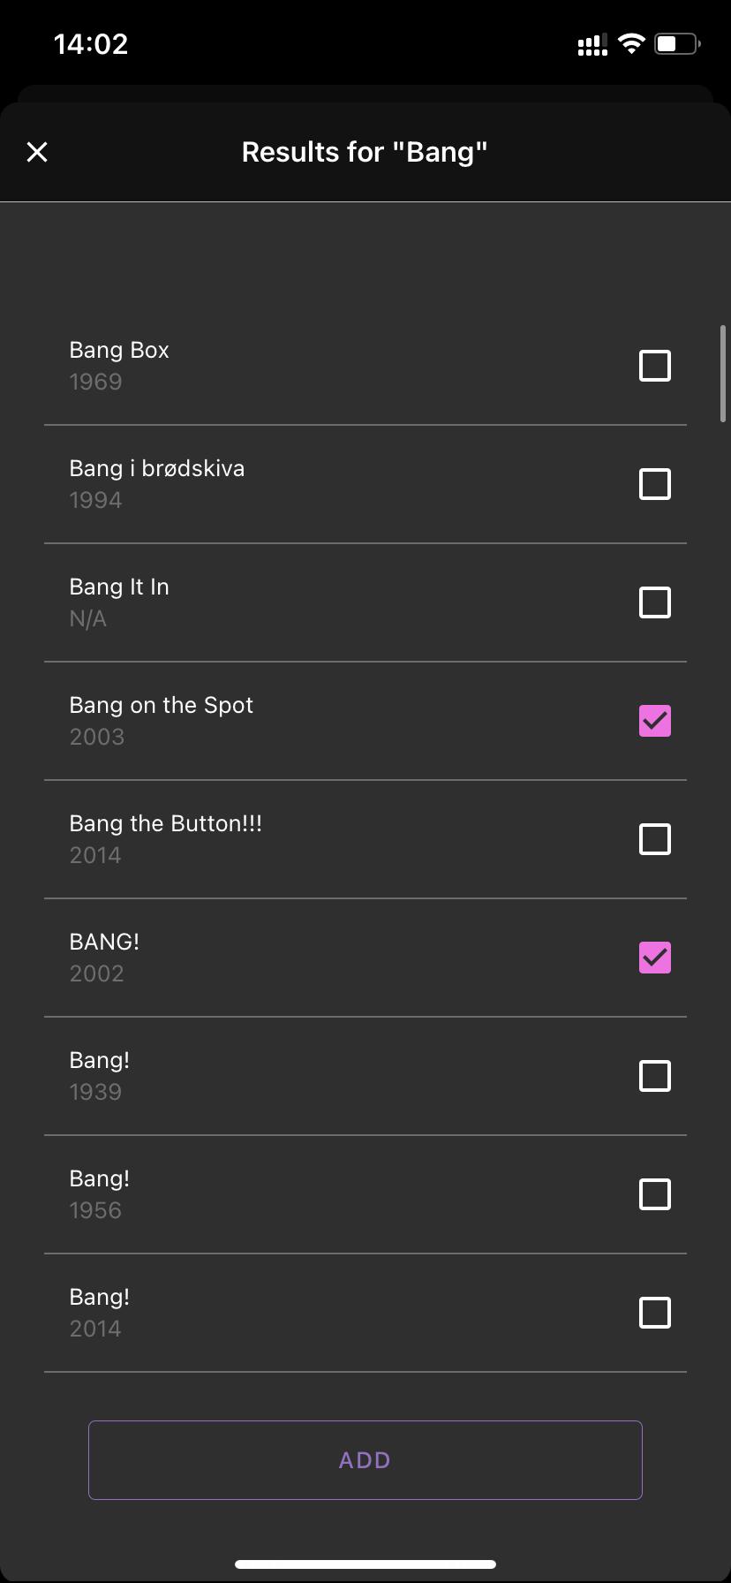The image size is (731, 1583).
Task: Select the Bang! 1956 checkbox
Action: (654, 1194)
